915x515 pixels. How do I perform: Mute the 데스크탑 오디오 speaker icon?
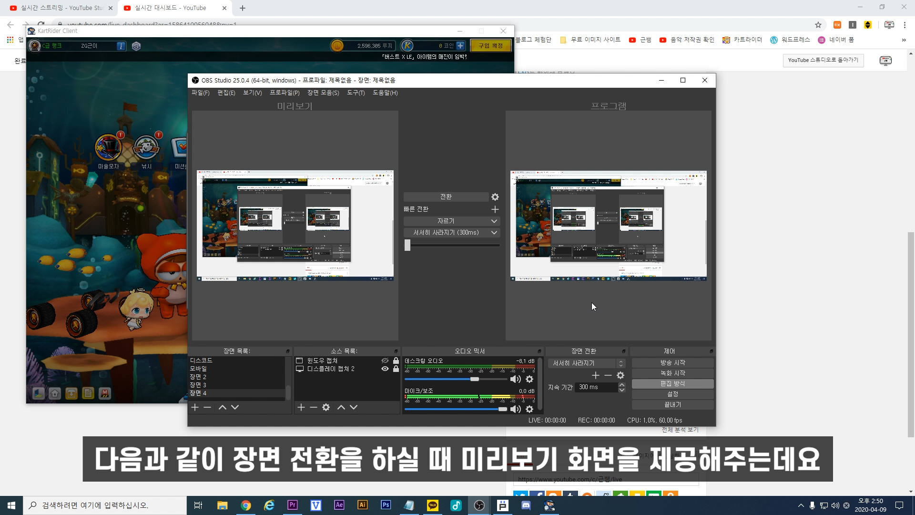(515, 379)
